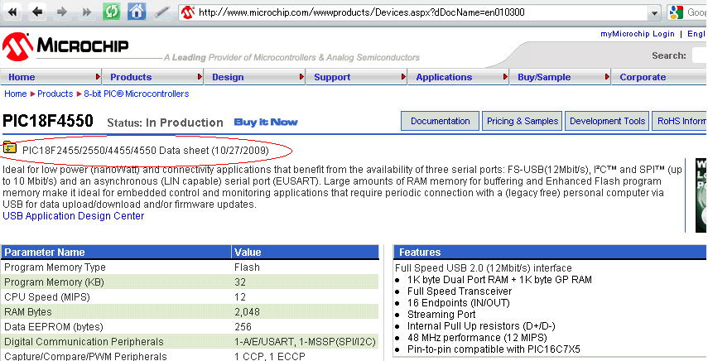This screenshot has width=708, height=361.
Task: Click the 16 Endpoints (IN/OUT) feature item
Action: [458, 303]
